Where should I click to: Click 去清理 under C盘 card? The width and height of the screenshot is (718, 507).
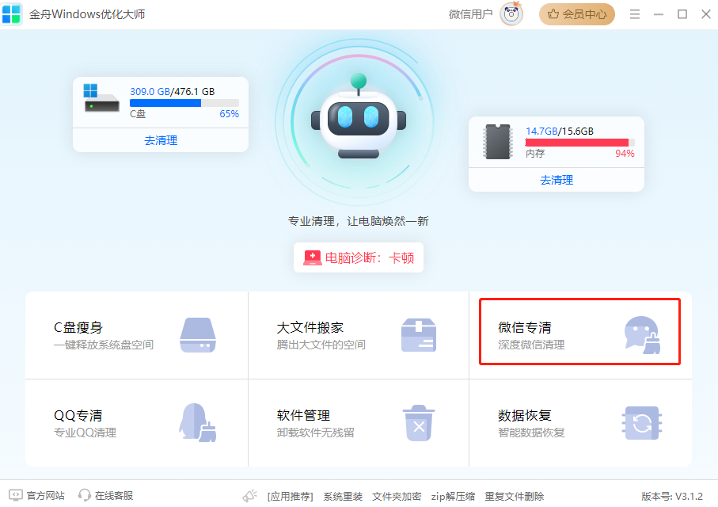click(161, 140)
